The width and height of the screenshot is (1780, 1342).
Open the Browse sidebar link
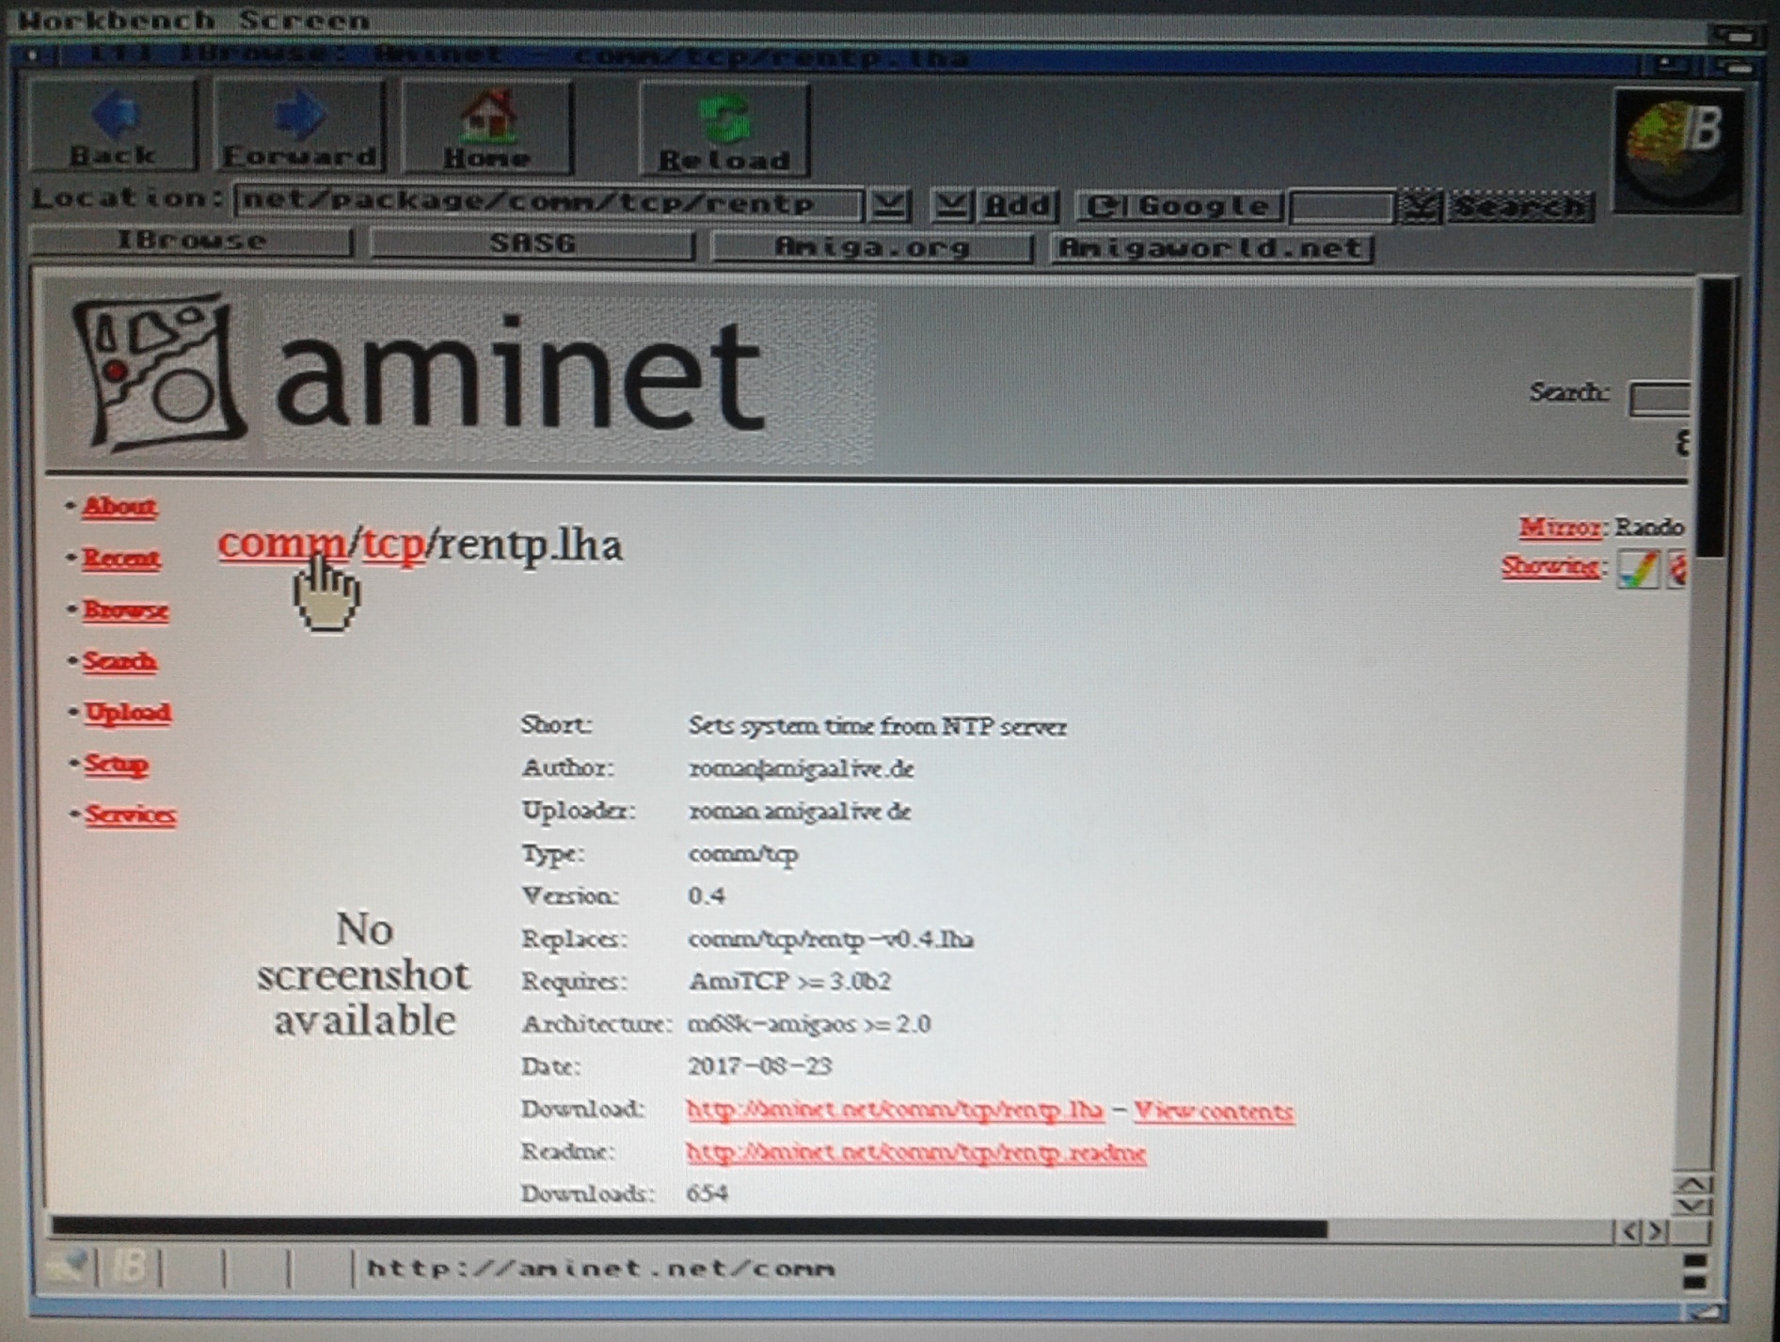pyautogui.click(x=126, y=610)
